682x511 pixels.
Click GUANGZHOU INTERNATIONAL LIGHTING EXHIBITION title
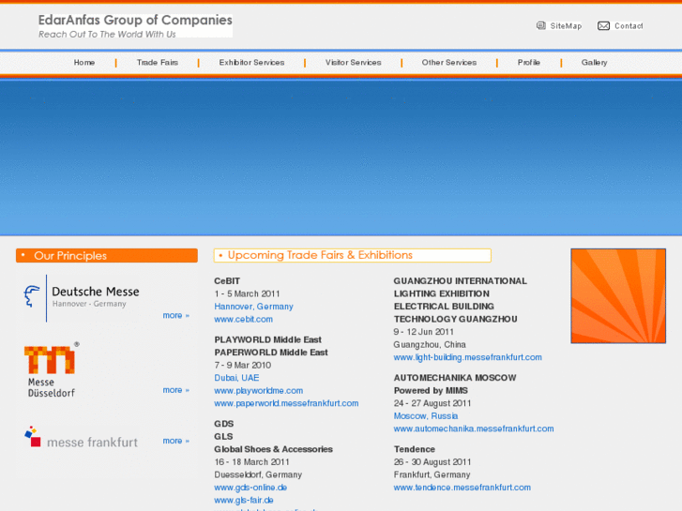click(461, 288)
